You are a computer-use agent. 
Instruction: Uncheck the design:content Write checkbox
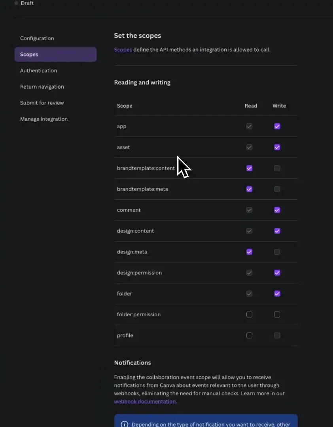(x=277, y=231)
